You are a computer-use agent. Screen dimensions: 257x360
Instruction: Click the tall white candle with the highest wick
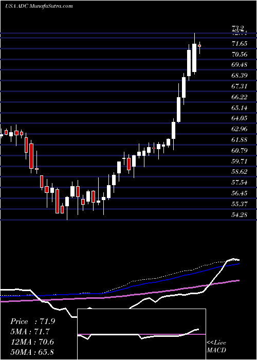(x=194, y=58)
